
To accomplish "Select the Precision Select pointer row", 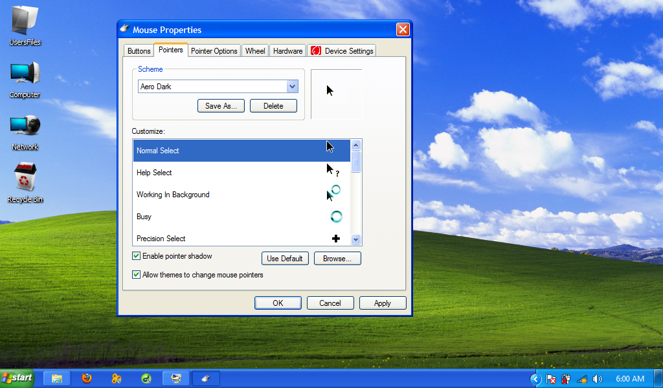I will point(242,238).
